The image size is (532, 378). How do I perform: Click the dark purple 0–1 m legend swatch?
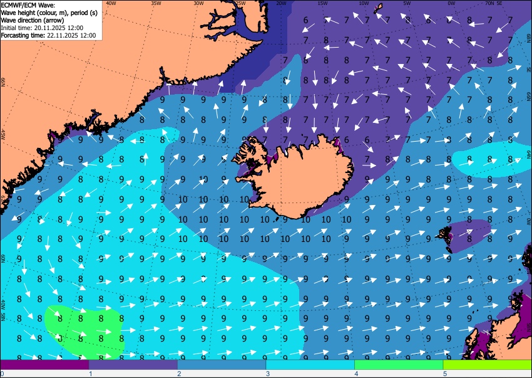pyautogui.click(x=44, y=365)
